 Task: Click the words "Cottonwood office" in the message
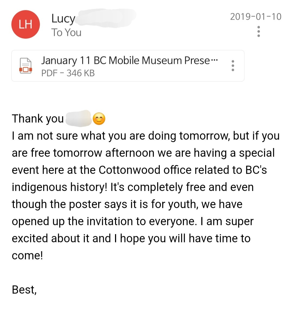(145, 170)
